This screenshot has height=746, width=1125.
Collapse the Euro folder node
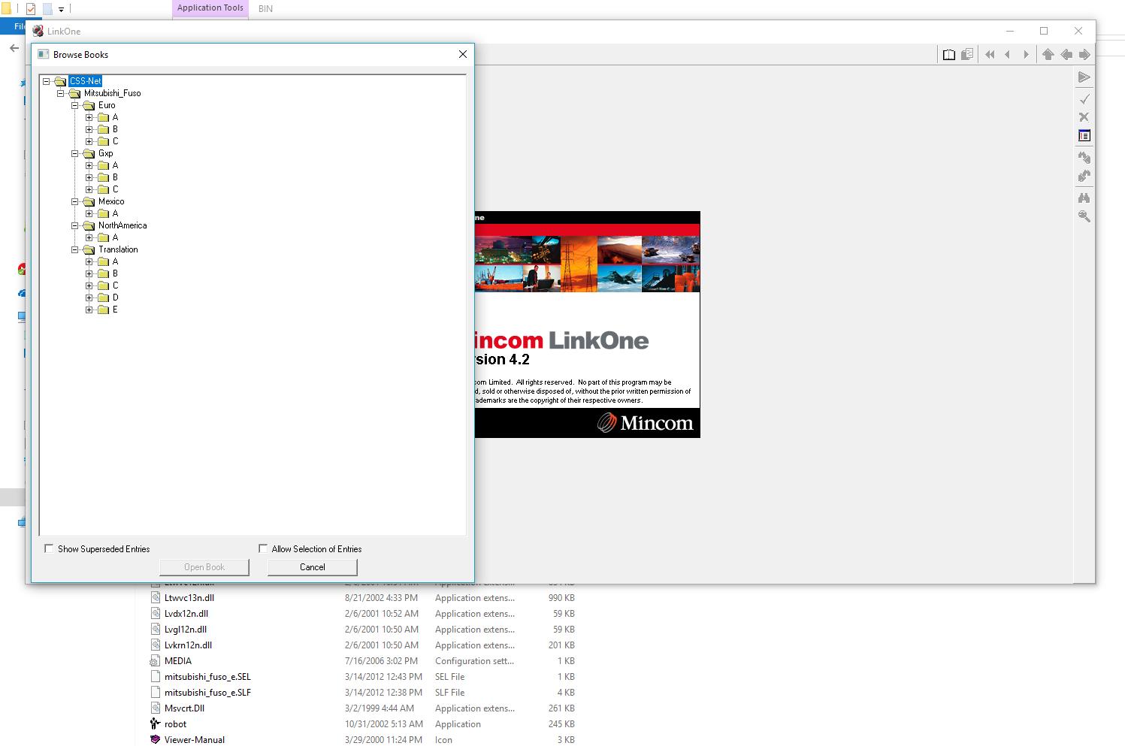[75, 105]
